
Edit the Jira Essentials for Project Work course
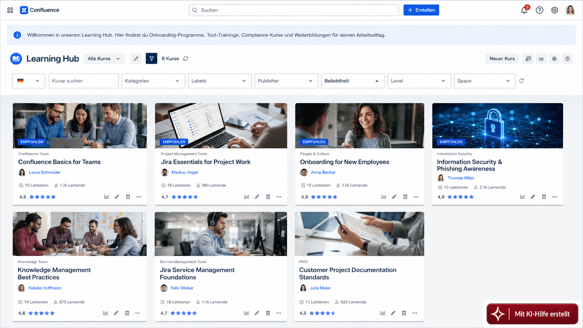[257, 197]
